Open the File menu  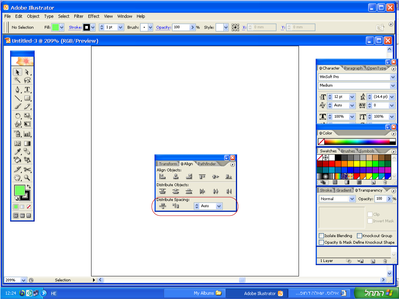pyautogui.click(x=8, y=16)
